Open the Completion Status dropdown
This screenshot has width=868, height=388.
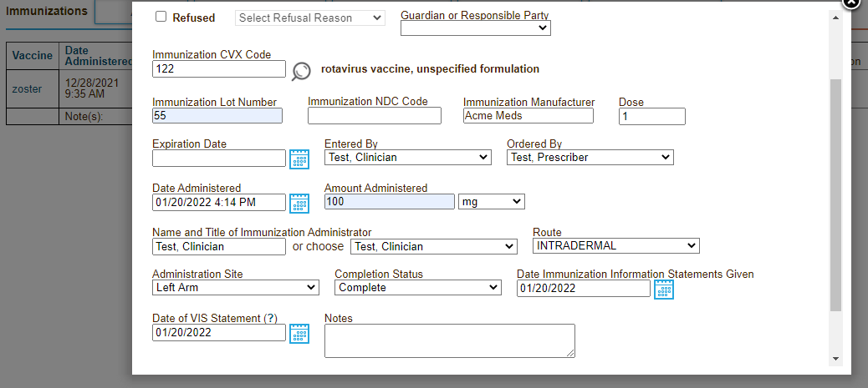(x=417, y=287)
